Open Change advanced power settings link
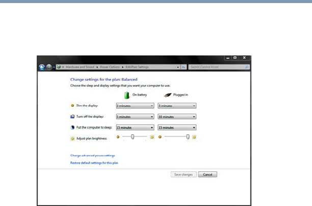 93,156
